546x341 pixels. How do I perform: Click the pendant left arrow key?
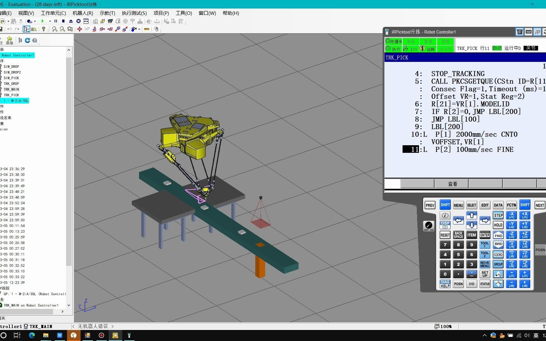click(458, 220)
